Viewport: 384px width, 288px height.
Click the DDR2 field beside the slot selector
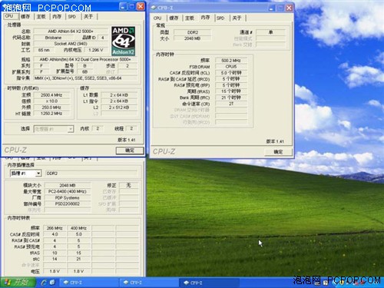(91, 174)
